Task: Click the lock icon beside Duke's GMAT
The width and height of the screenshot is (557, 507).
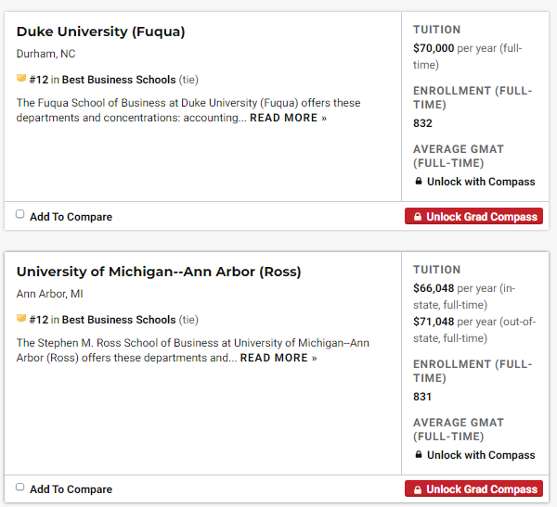Action: (419, 182)
